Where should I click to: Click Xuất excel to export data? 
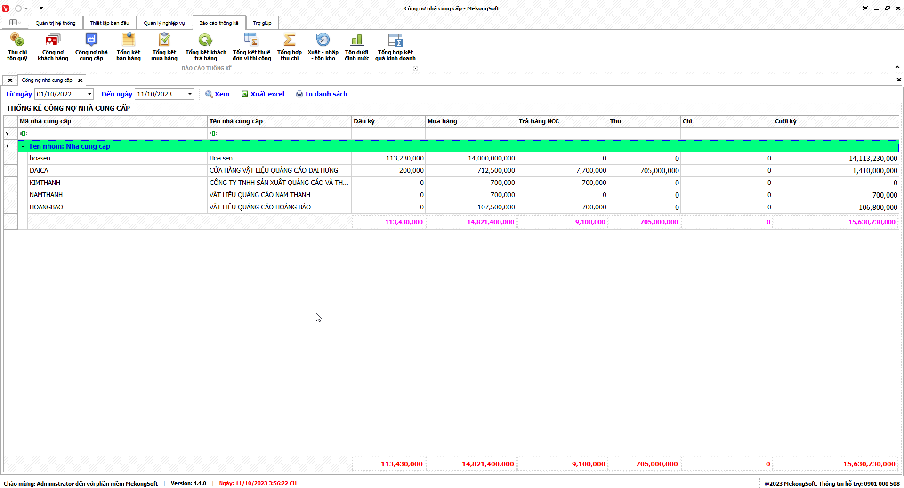263,94
